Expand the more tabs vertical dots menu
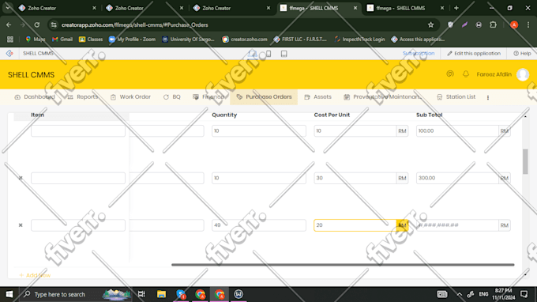537x302 pixels. click(x=488, y=98)
